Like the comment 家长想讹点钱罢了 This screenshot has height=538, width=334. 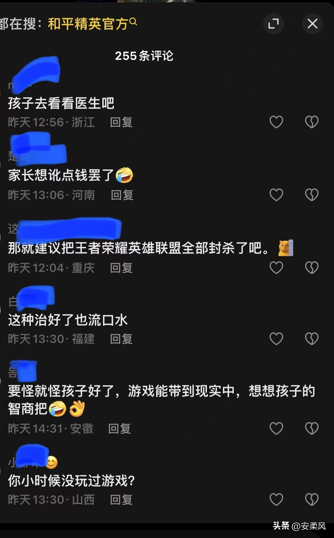point(276,195)
